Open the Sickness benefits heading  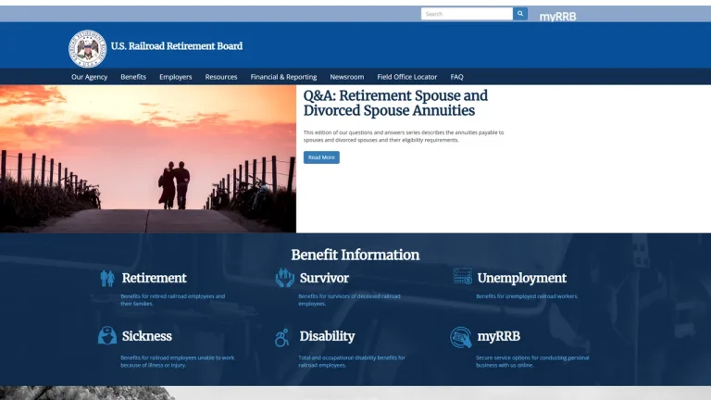147,336
